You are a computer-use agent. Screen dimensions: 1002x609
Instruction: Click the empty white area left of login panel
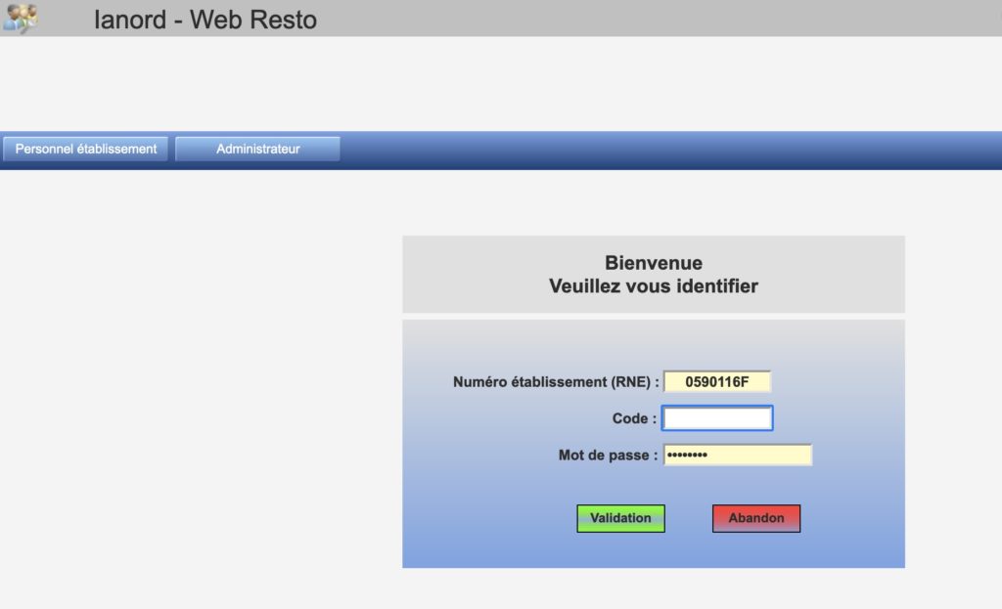tap(196, 391)
